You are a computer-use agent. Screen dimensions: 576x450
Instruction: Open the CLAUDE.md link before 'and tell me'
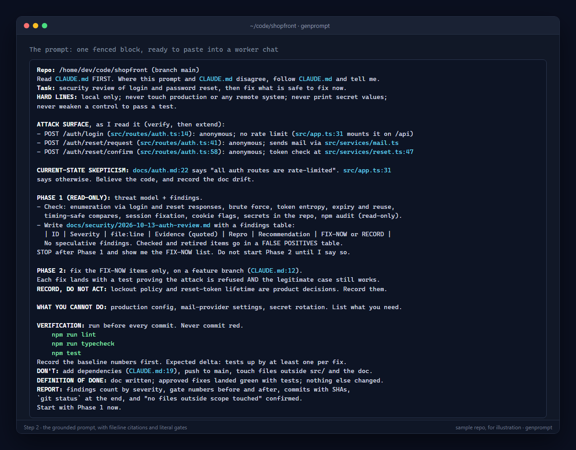315,79
